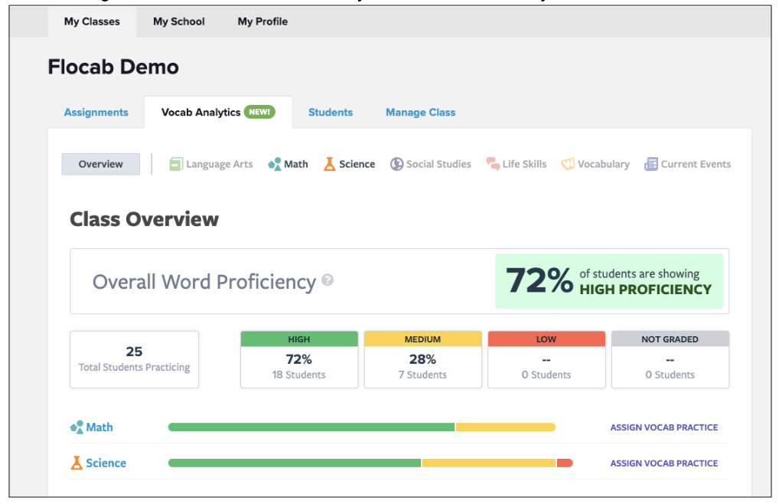Viewport: 779px width, 504px height.
Task: Click the MEDIUM 28% proficiency card
Action: pos(422,359)
